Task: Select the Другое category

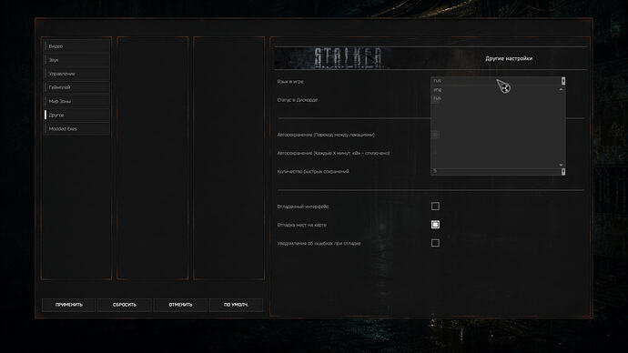Action: pos(76,115)
